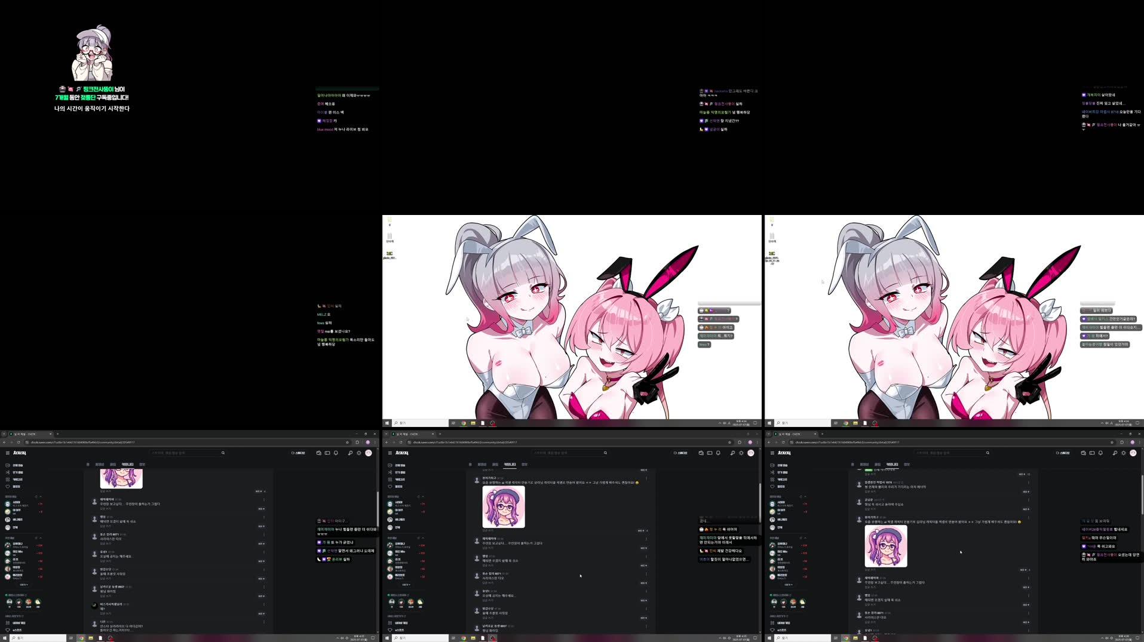This screenshot has width=1144, height=642.
Task: Click the taskbar search box on the center desktop
Action: pos(421,423)
